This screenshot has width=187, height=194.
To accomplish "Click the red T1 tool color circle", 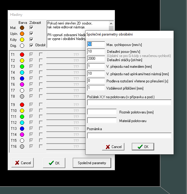I will (x=22, y=55).
